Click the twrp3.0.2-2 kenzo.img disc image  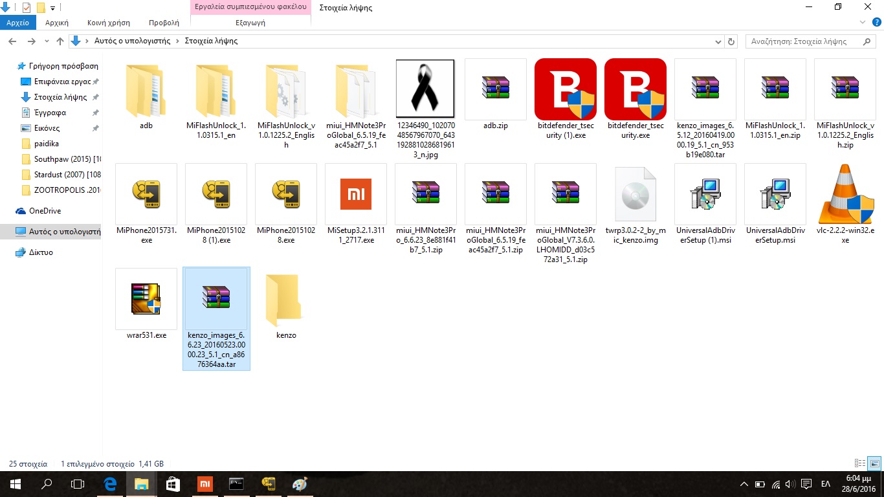tap(635, 194)
